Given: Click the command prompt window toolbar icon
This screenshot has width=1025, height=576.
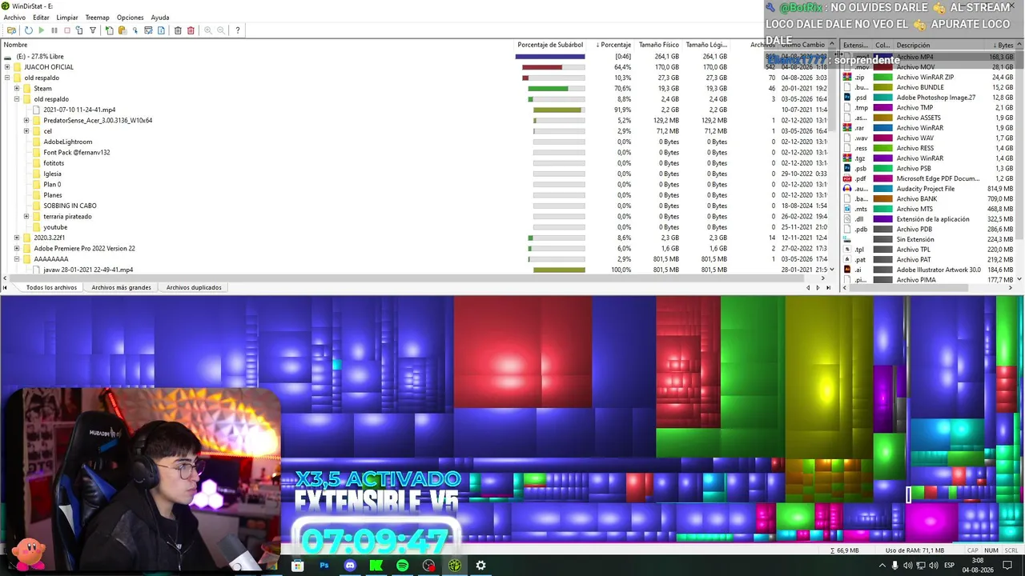Looking at the screenshot, I should (x=148, y=30).
